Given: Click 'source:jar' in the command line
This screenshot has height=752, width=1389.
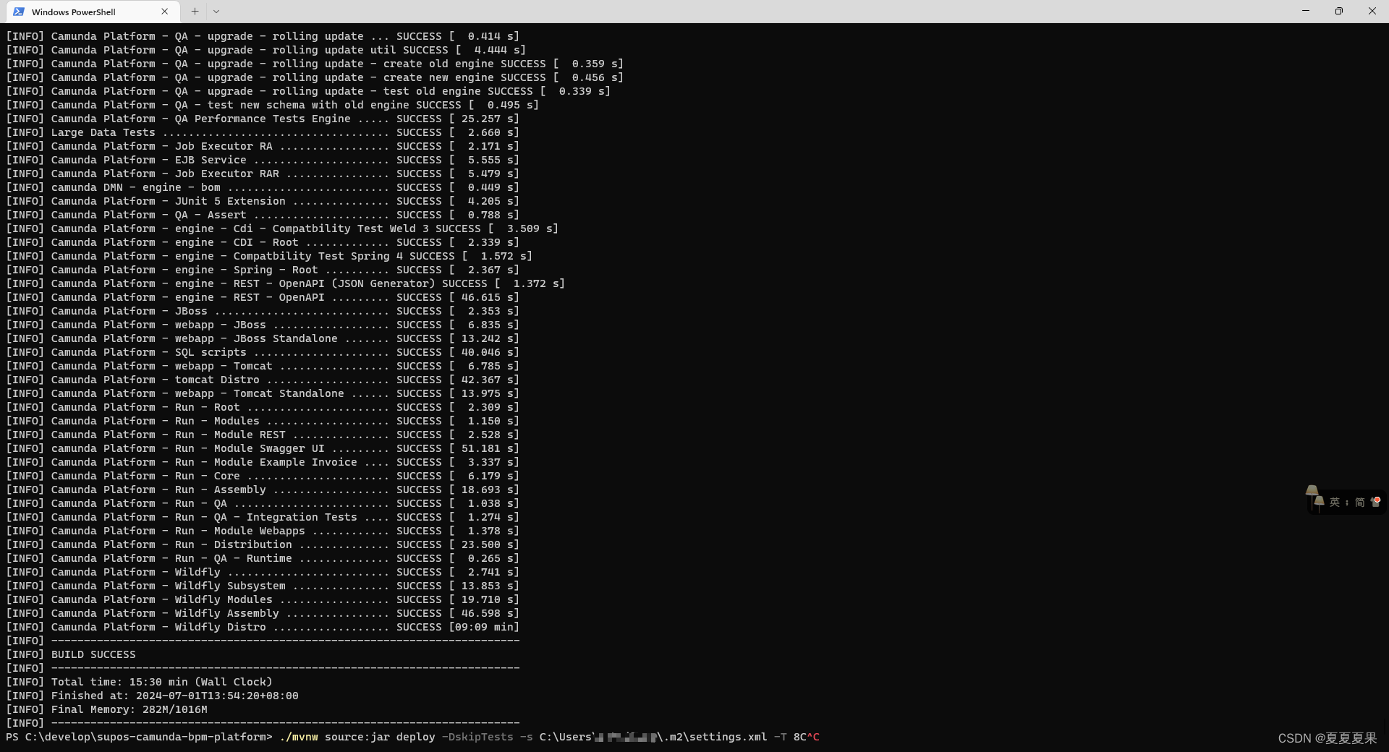Looking at the screenshot, I should coord(357,737).
